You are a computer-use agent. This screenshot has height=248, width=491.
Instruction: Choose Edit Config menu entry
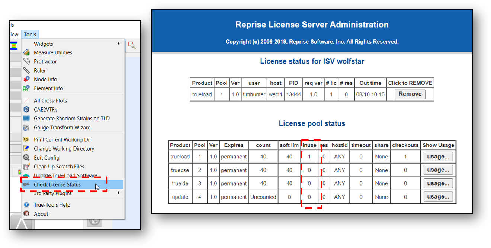[73, 158]
